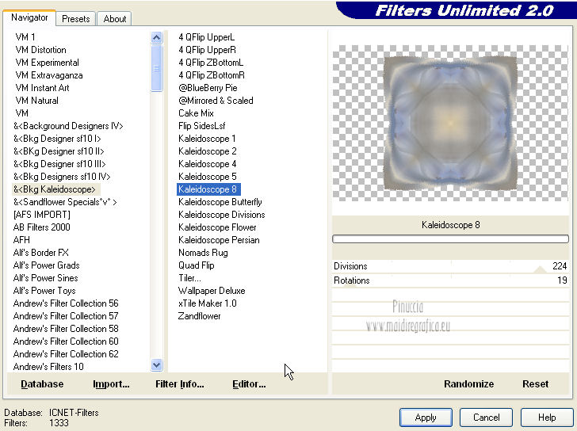Select the VM 1 category
Viewport: 577px width, 431px height.
[25, 37]
